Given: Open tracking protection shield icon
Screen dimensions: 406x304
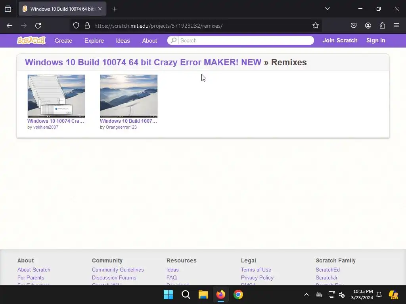Looking at the screenshot, I should (x=76, y=26).
